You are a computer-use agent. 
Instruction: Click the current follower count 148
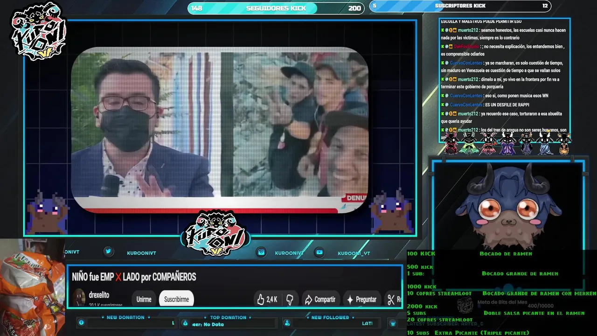197,8
